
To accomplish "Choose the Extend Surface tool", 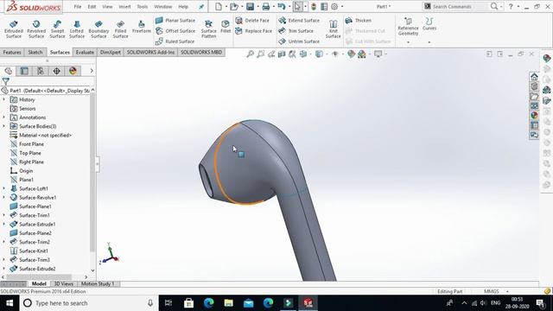I will point(299,21).
